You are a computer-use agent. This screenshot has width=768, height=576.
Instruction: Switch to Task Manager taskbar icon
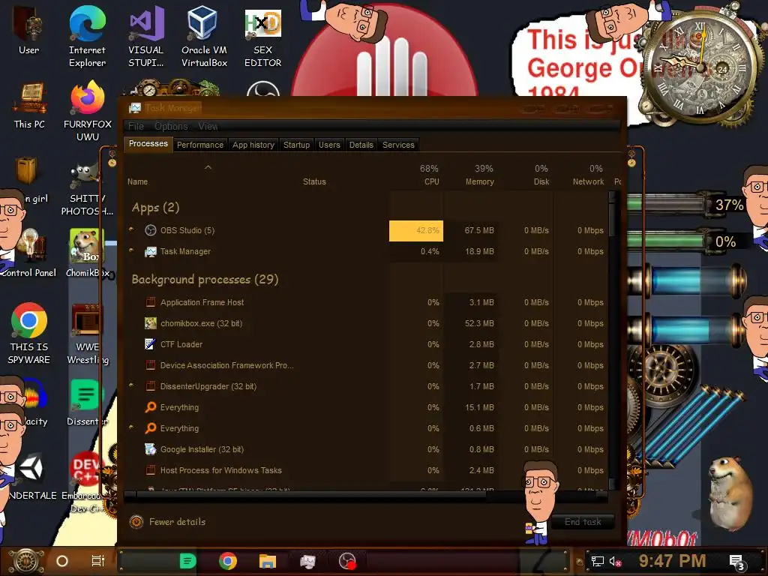(x=307, y=561)
